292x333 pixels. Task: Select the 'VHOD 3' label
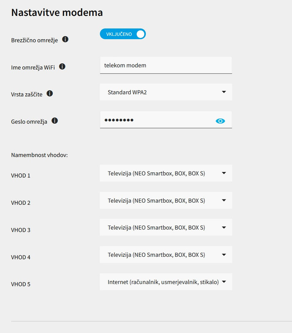pyautogui.click(x=20, y=230)
